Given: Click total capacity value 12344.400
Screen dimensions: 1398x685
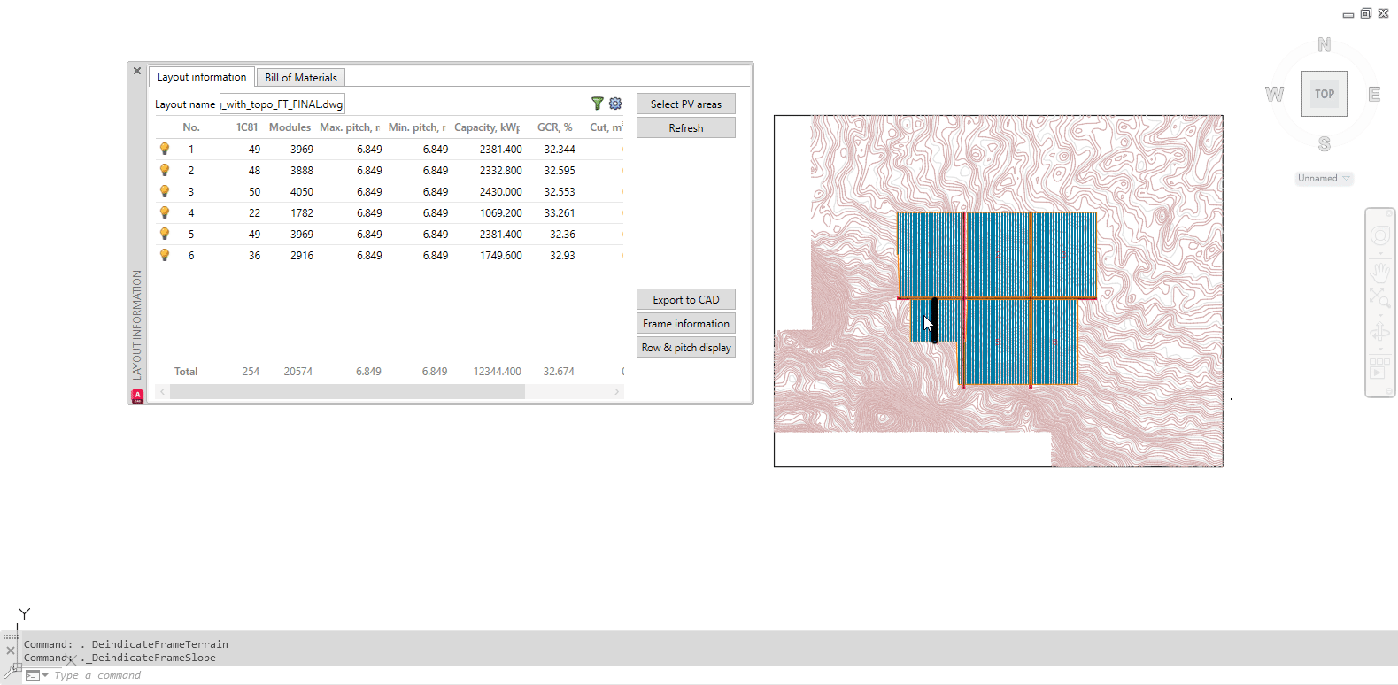Looking at the screenshot, I should (x=498, y=372).
